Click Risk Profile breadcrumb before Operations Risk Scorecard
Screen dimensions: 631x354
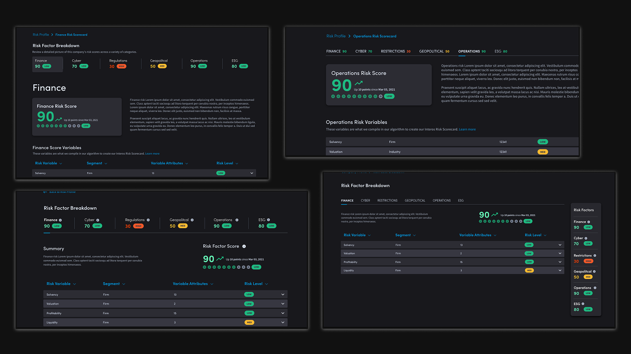[x=336, y=36]
